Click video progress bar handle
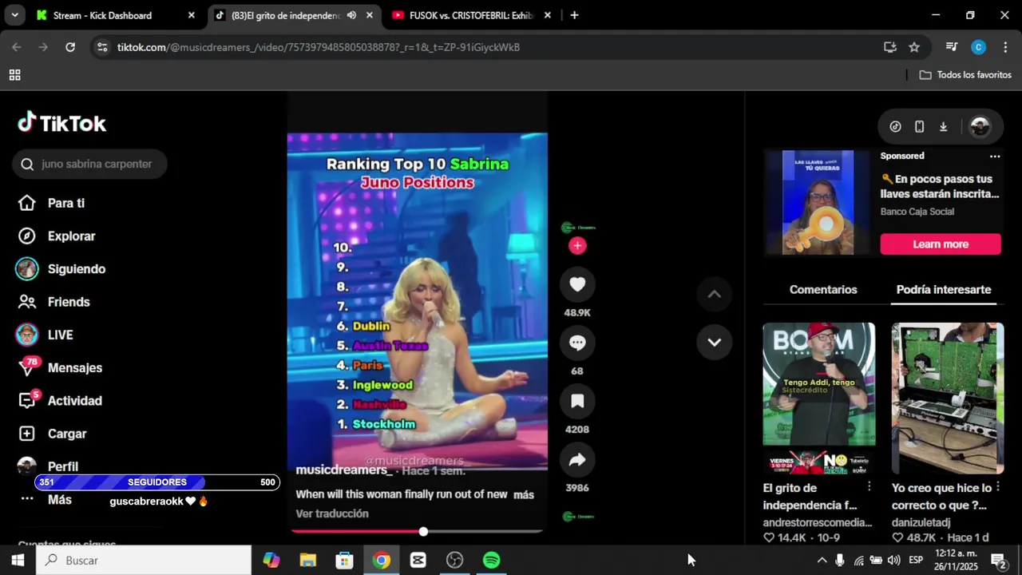Image resolution: width=1022 pixels, height=575 pixels. [x=423, y=532]
